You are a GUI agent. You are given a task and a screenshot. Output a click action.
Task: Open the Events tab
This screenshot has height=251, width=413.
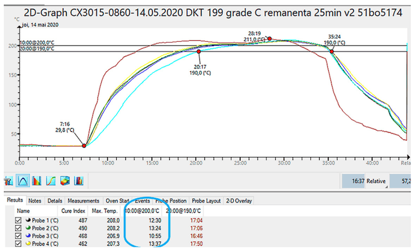(x=142, y=201)
